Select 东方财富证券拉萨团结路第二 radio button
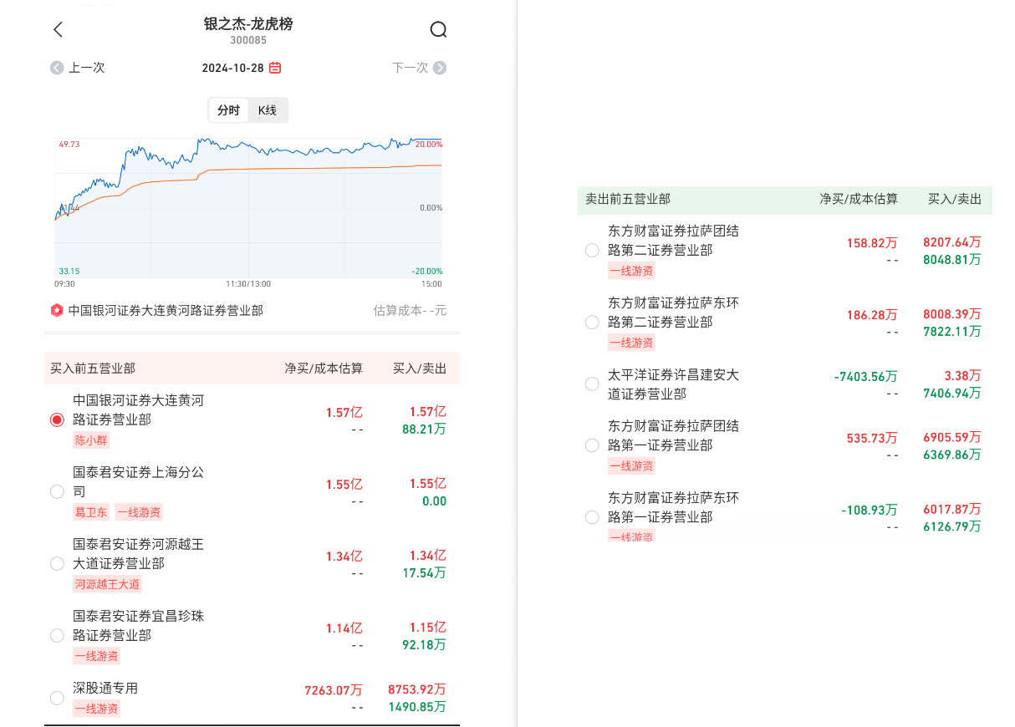This screenshot has width=1015, height=727. tap(592, 250)
